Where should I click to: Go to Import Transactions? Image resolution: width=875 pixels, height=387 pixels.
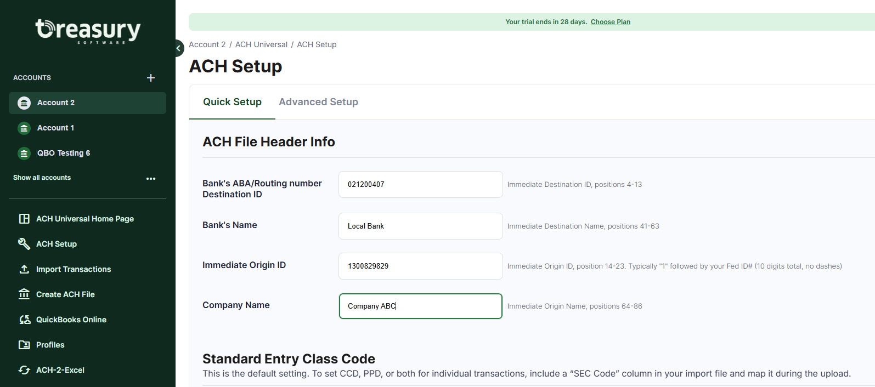[x=74, y=269]
